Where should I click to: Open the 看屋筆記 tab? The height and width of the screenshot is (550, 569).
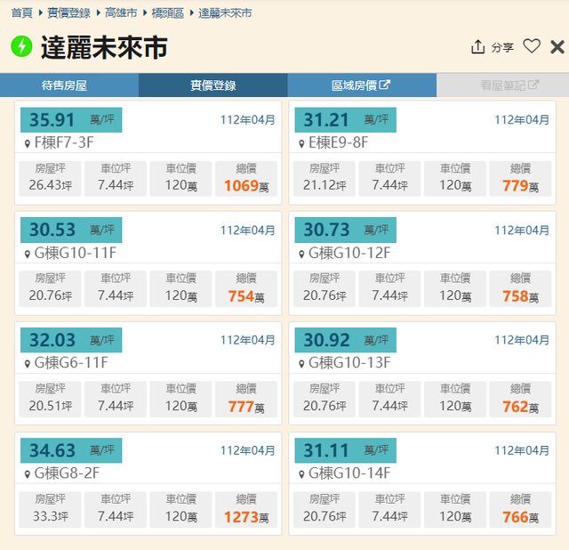pos(502,85)
